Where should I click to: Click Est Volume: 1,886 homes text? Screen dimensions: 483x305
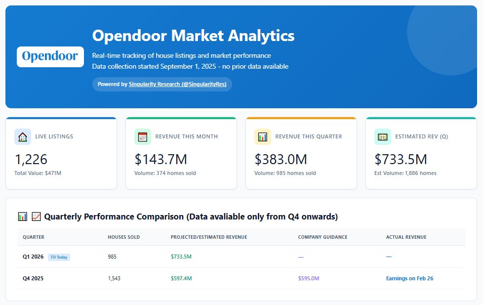point(405,173)
